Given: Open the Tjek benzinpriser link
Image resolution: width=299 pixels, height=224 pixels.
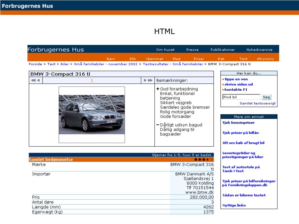Looking at the screenshot, I should 238,123.
